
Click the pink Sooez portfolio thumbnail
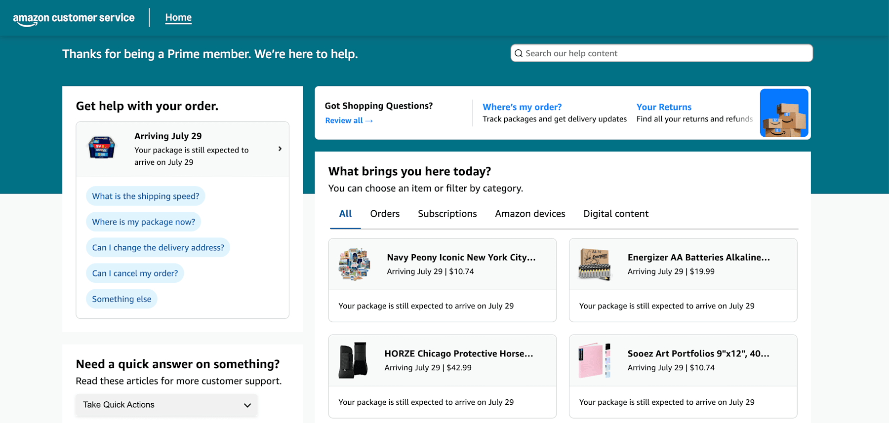click(x=595, y=360)
